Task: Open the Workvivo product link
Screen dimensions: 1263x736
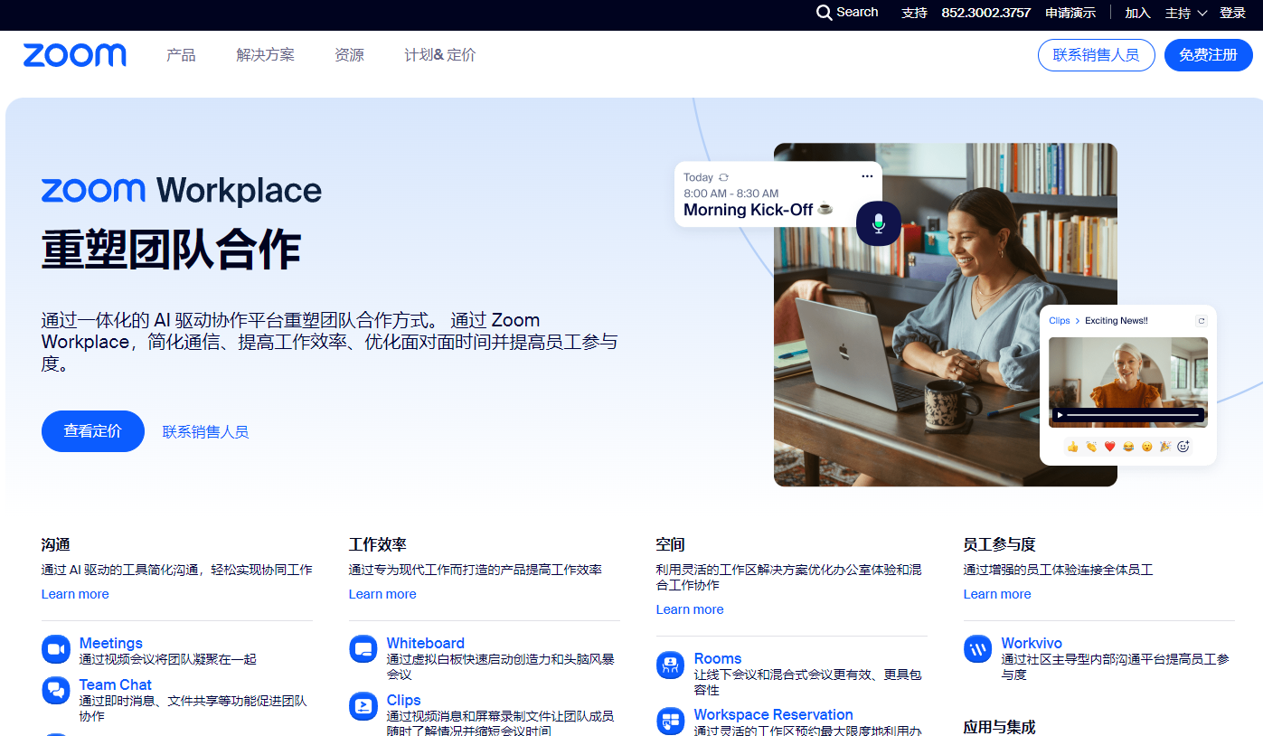Action: (x=1032, y=643)
